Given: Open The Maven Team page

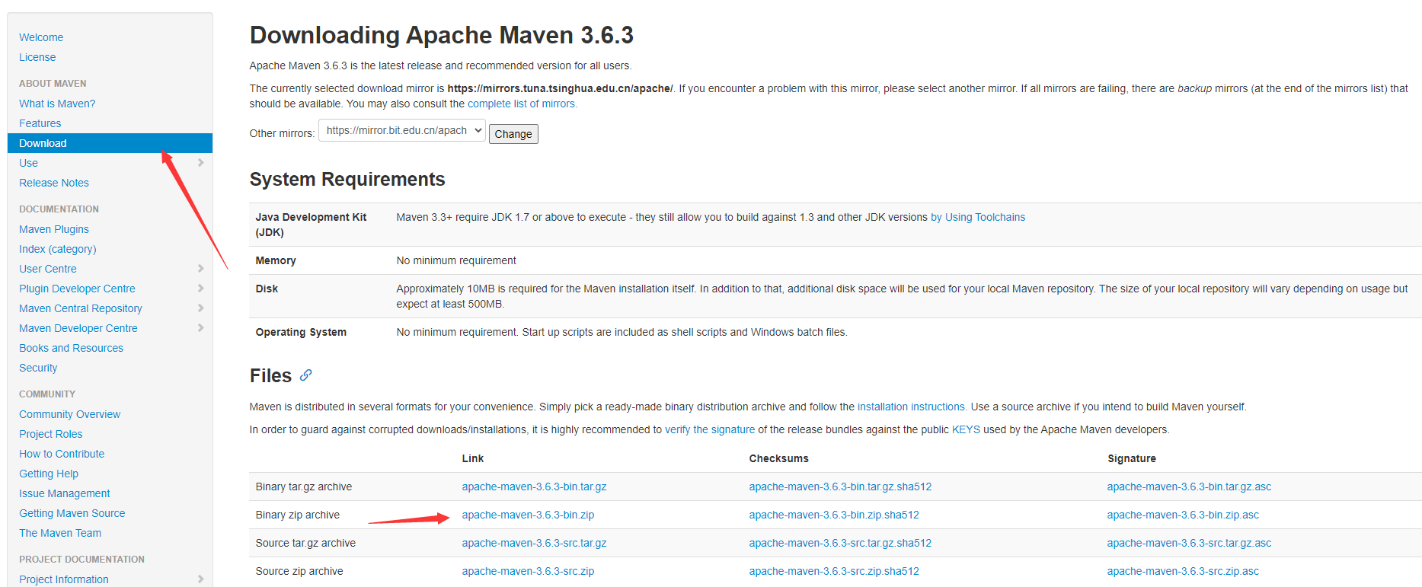Looking at the screenshot, I should (x=60, y=533).
